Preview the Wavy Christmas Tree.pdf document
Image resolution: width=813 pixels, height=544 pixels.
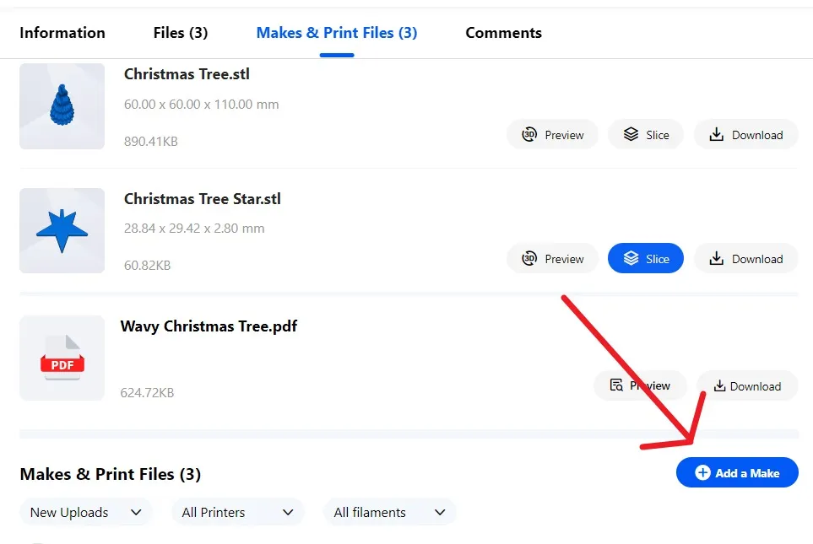[640, 385]
